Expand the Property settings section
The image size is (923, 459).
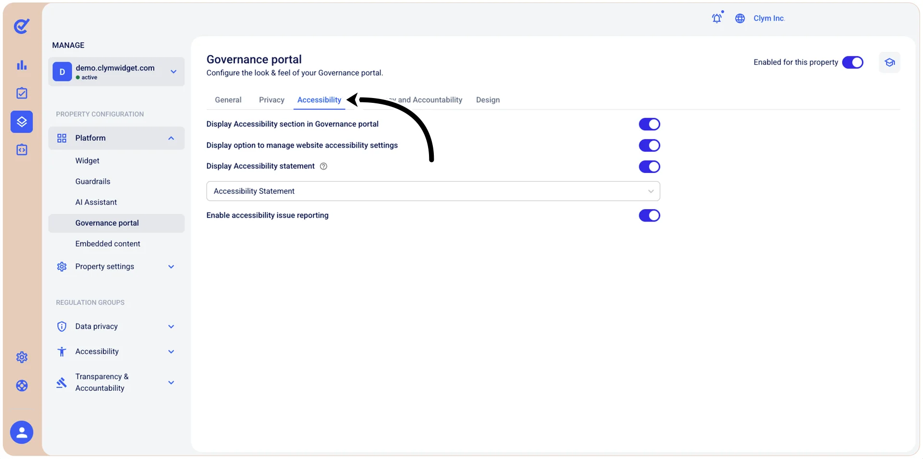(x=171, y=267)
